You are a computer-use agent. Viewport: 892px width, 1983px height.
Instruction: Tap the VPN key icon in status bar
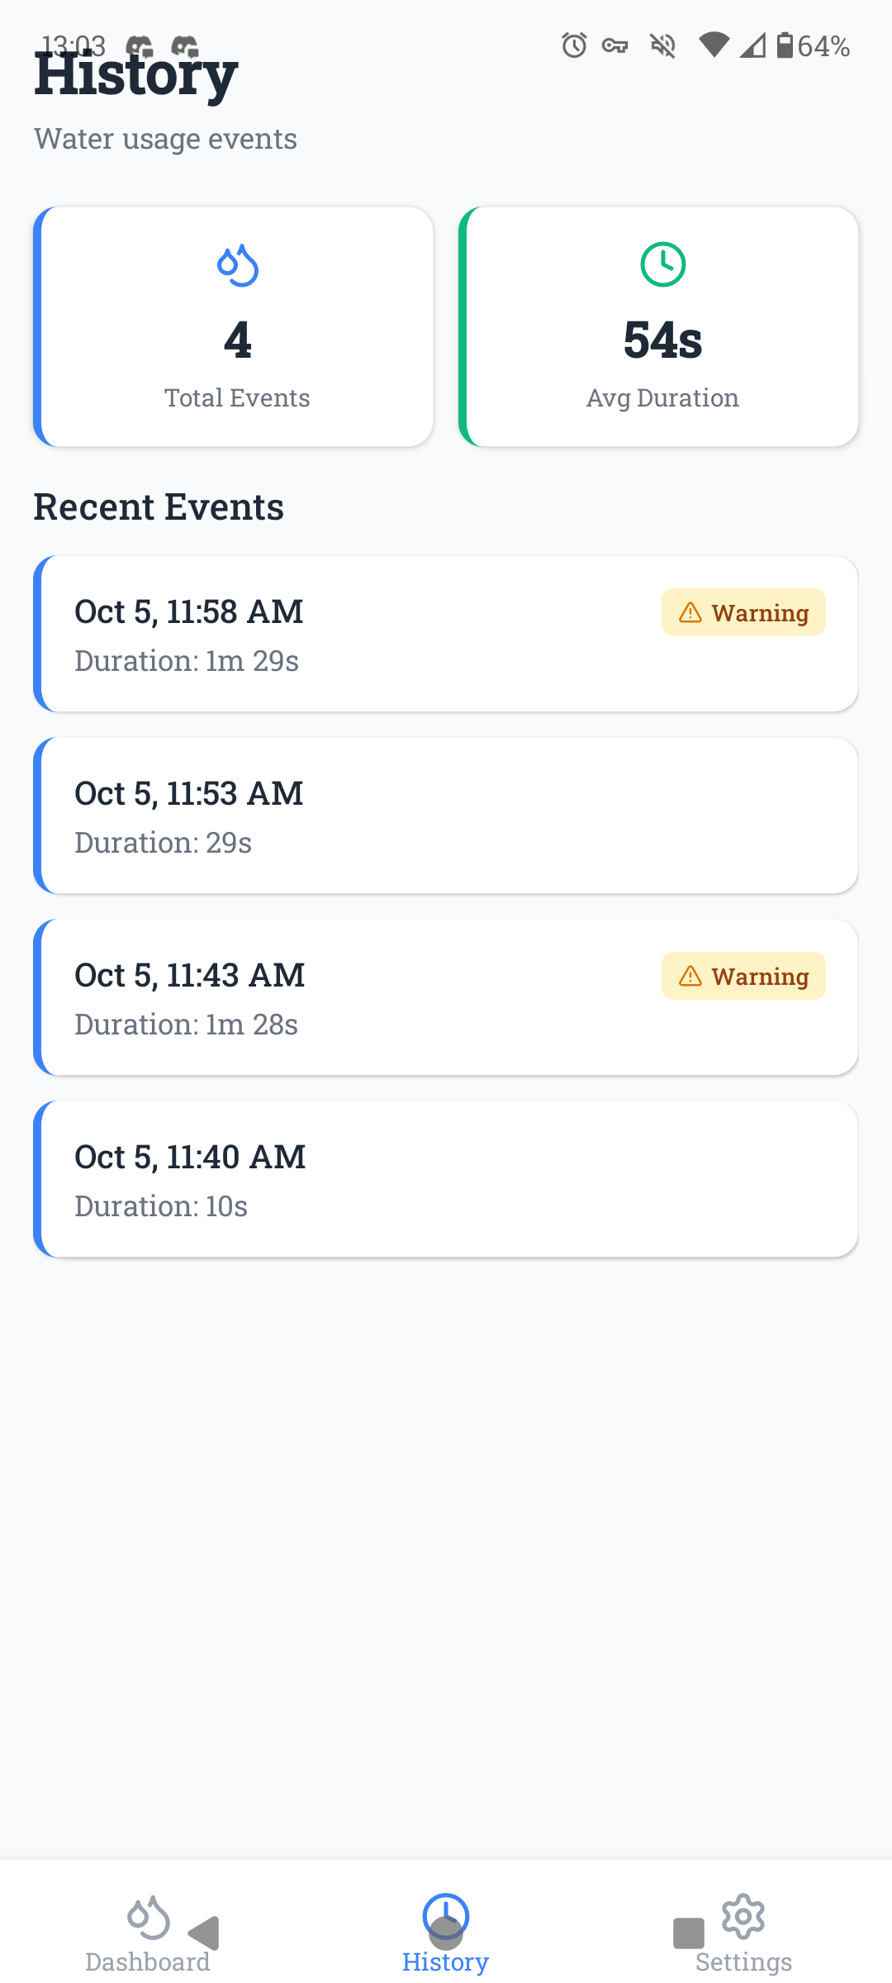[615, 45]
